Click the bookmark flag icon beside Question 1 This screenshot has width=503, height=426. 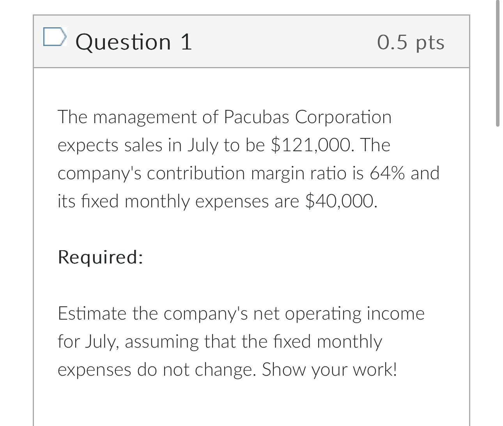point(55,38)
